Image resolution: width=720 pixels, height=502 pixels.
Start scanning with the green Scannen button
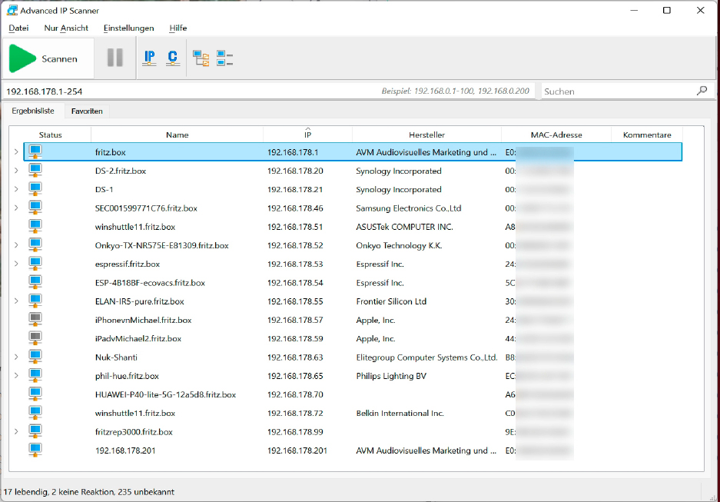click(x=48, y=58)
